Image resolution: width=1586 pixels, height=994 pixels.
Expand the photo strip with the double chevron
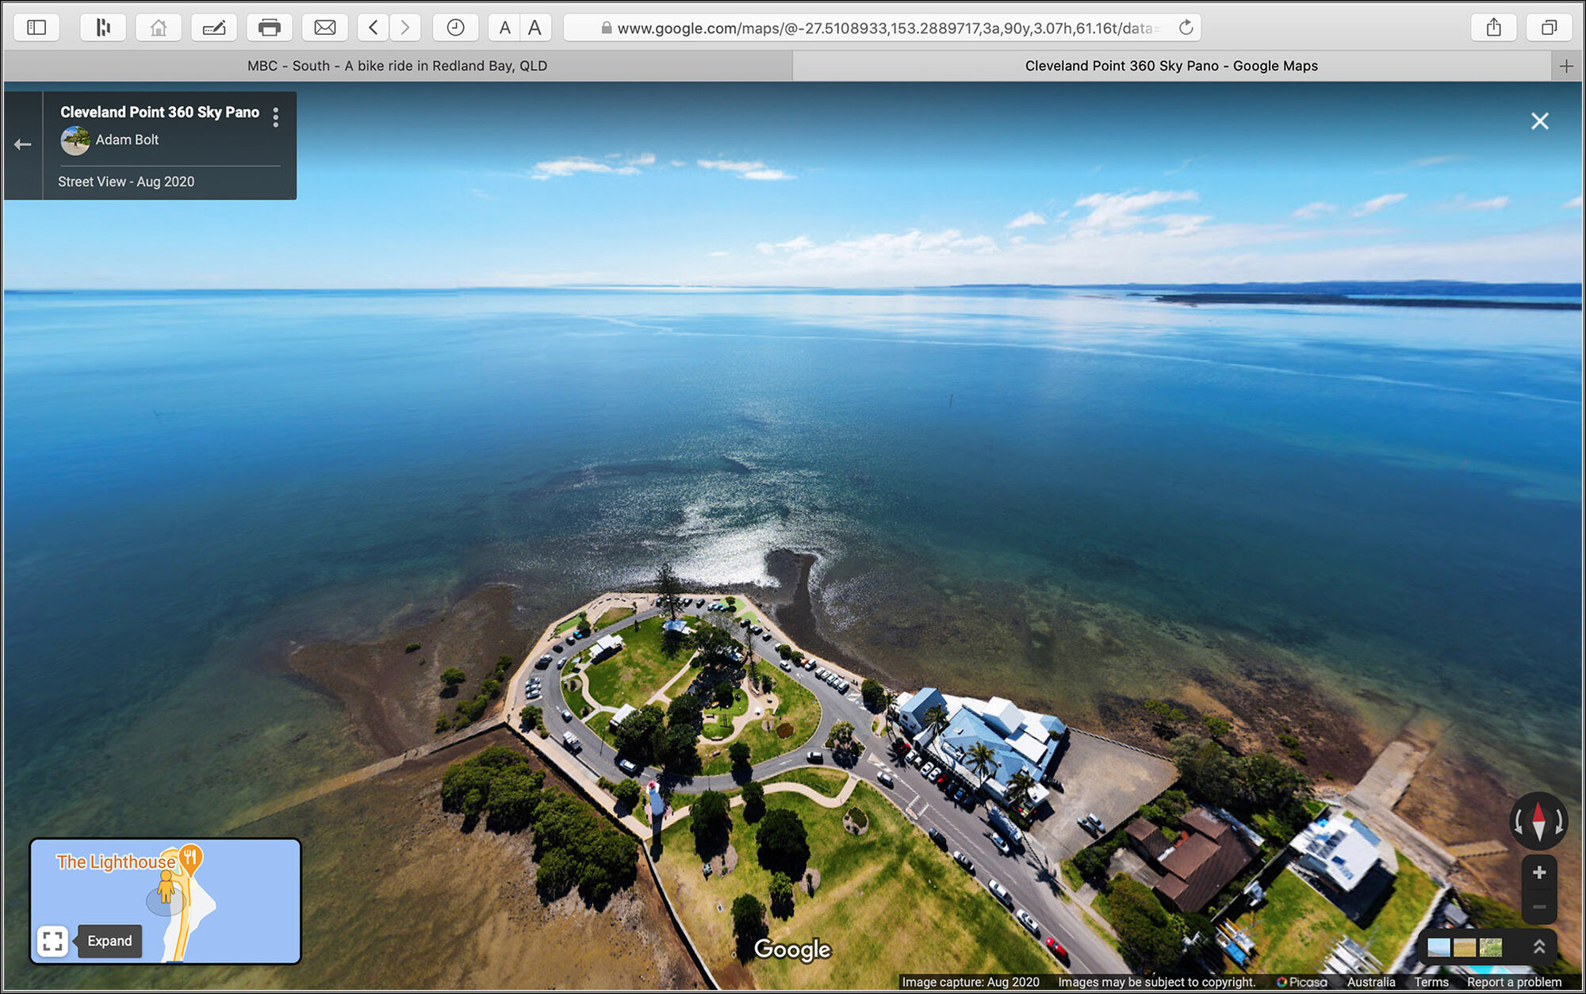[x=1538, y=946]
